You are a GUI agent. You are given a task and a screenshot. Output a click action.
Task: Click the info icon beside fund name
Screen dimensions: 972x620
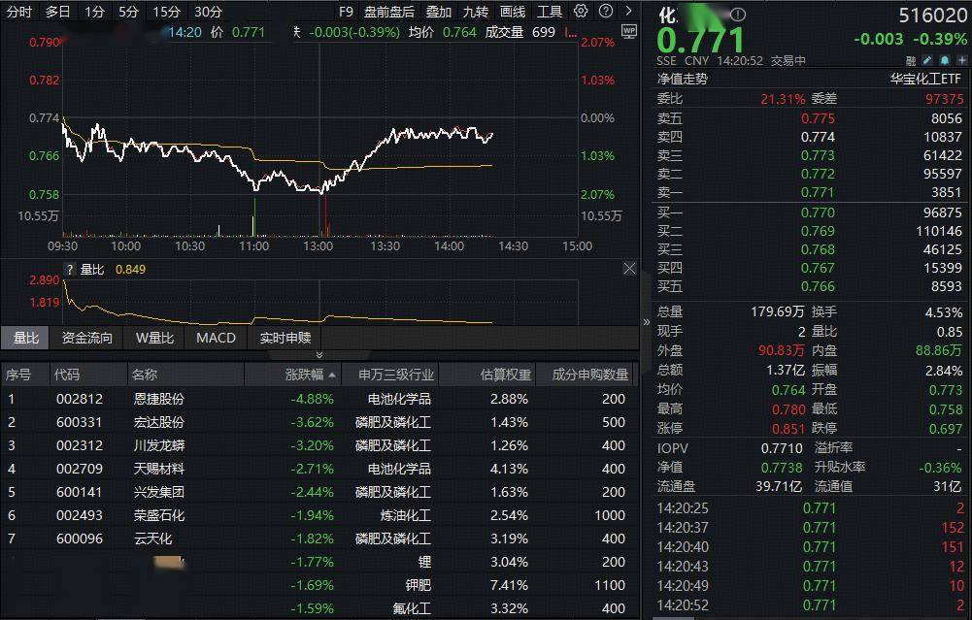coord(738,16)
